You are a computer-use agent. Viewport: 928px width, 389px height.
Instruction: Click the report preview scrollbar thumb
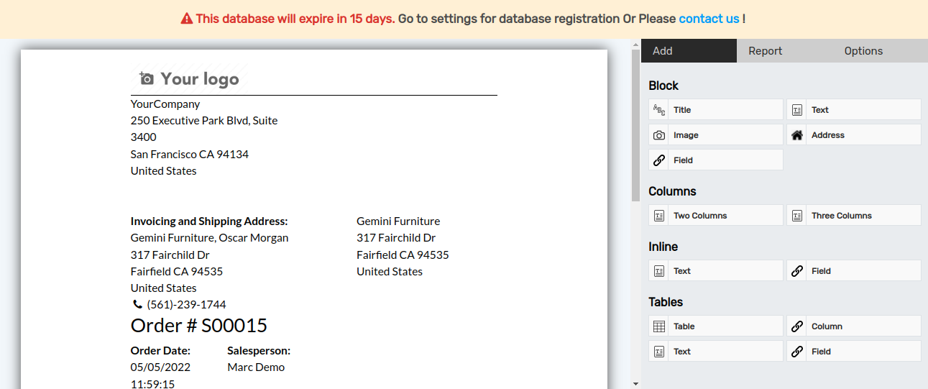[x=635, y=126]
